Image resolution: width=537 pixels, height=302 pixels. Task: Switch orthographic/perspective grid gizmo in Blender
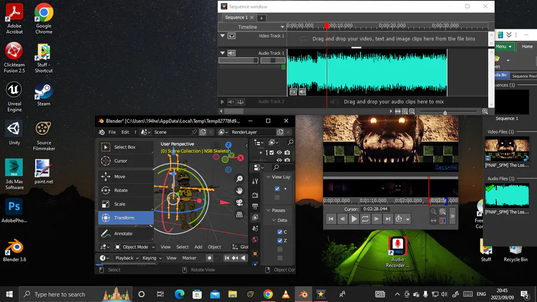coord(239,215)
